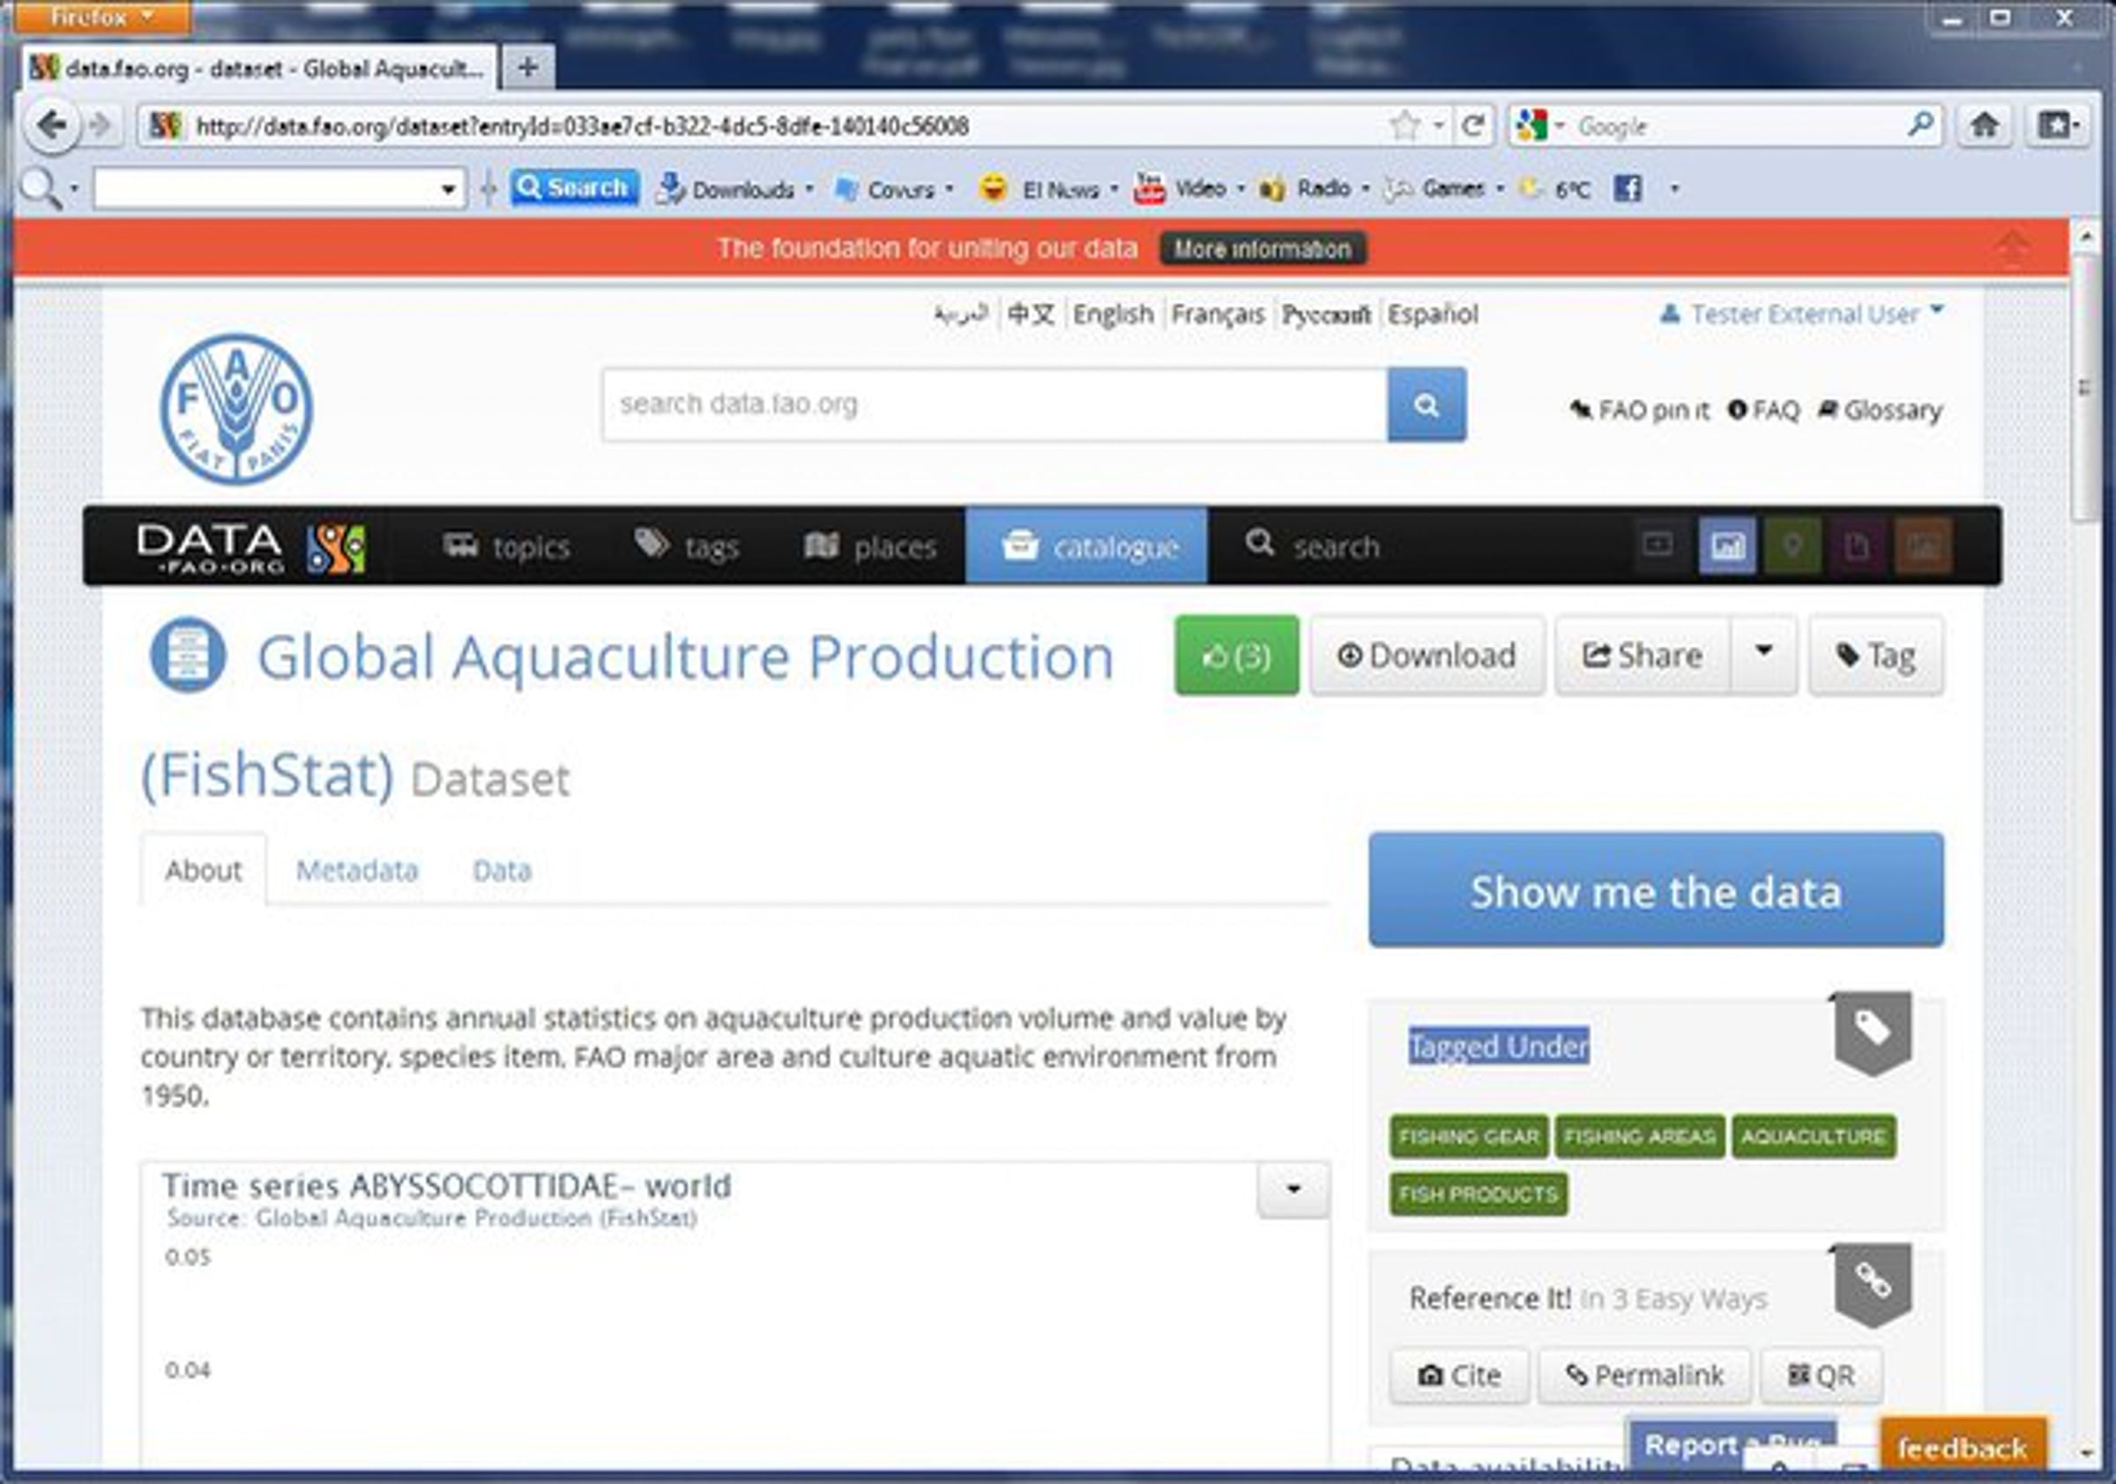2116x1484 pixels.
Task: Switch language to Español
Action: [x=1433, y=314]
